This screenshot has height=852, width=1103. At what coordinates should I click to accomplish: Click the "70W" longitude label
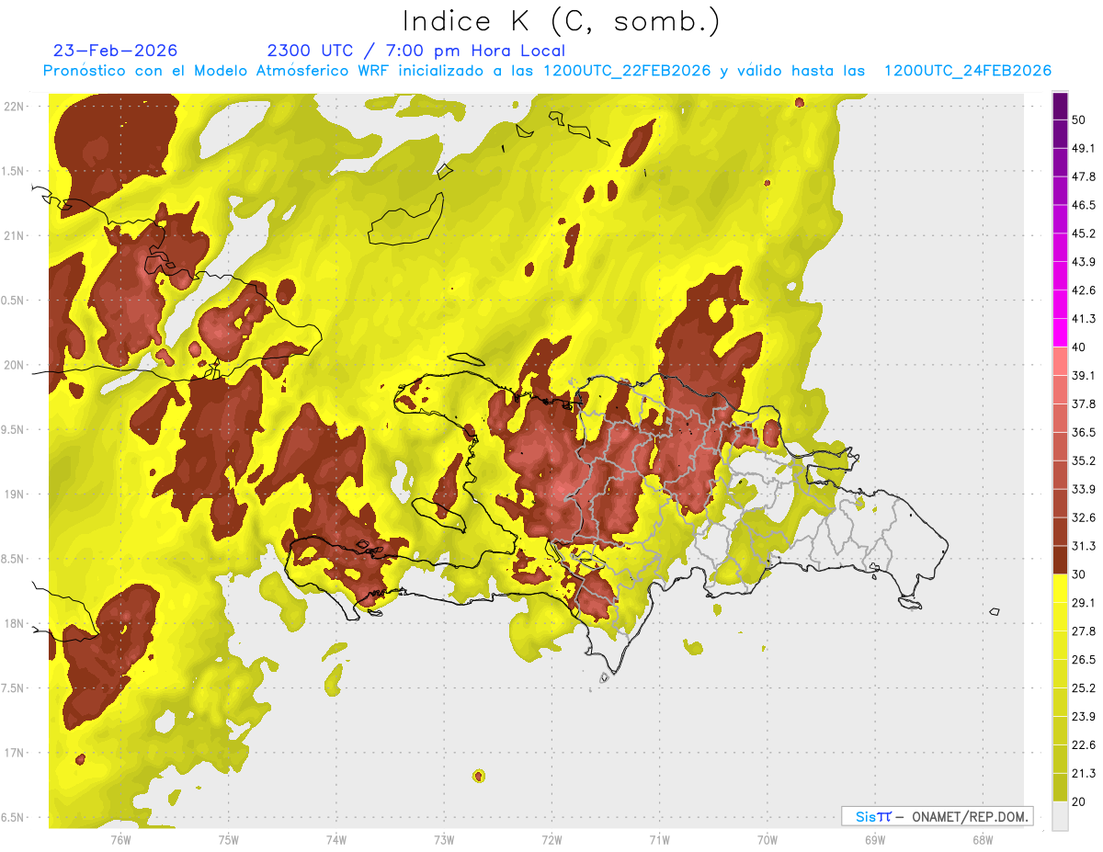(768, 839)
